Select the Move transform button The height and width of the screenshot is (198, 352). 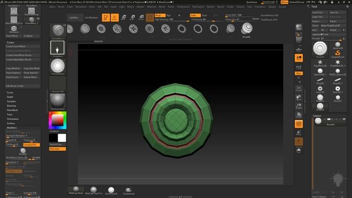point(123,18)
